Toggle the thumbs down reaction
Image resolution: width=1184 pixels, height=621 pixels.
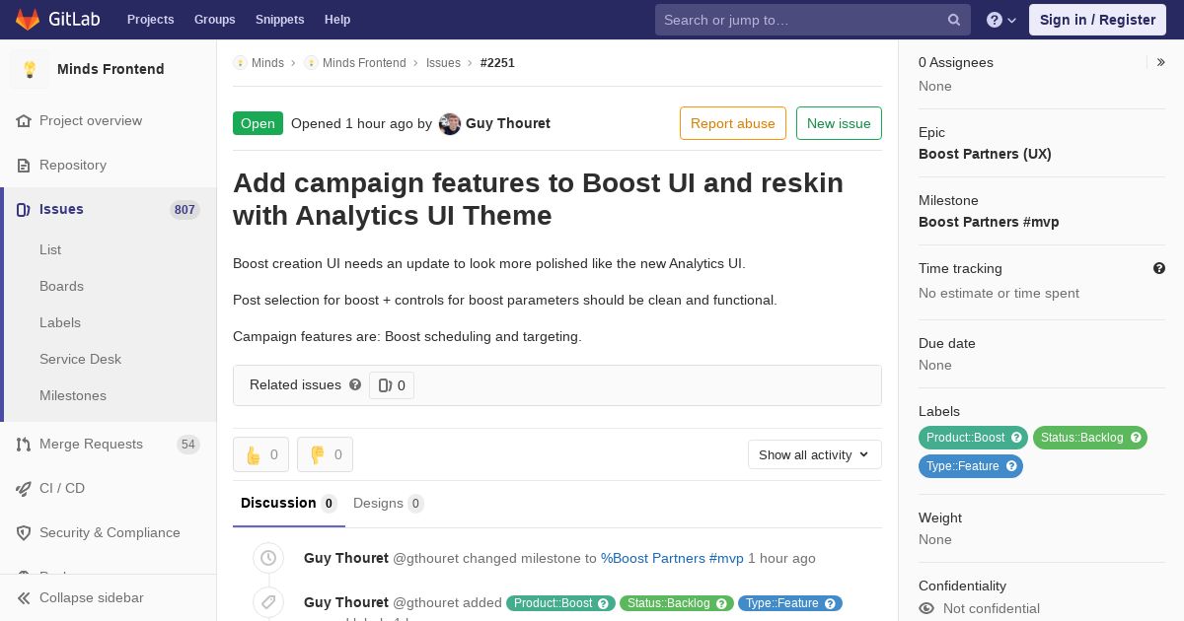tap(325, 454)
